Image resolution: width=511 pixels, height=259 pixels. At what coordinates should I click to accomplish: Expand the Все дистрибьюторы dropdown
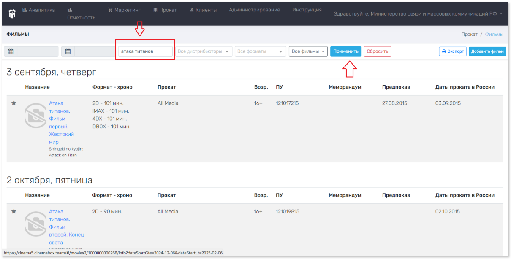tap(204, 51)
